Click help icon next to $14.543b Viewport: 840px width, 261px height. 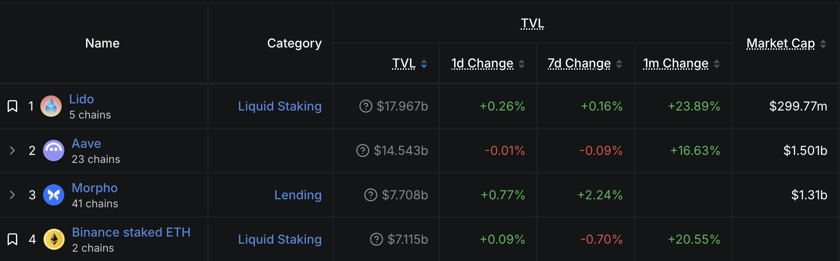(x=363, y=150)
